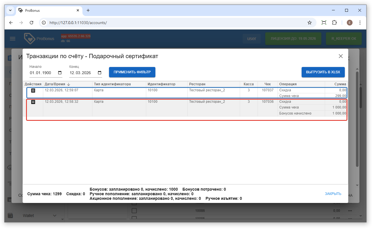The width and height of the screenshot is (372, 229).
Task: Open calendar picker in Начало date field
Action: click(x=60, y=73)
